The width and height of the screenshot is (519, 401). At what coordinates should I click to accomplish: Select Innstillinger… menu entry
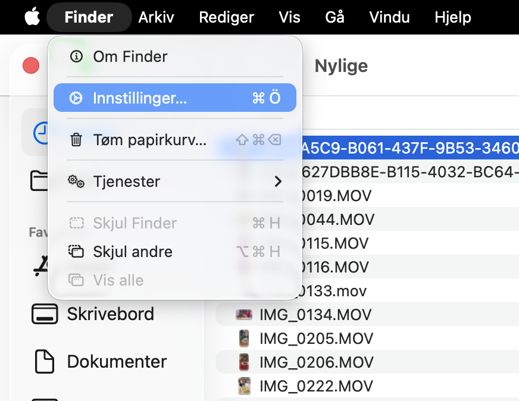click(x=175, y=98)
